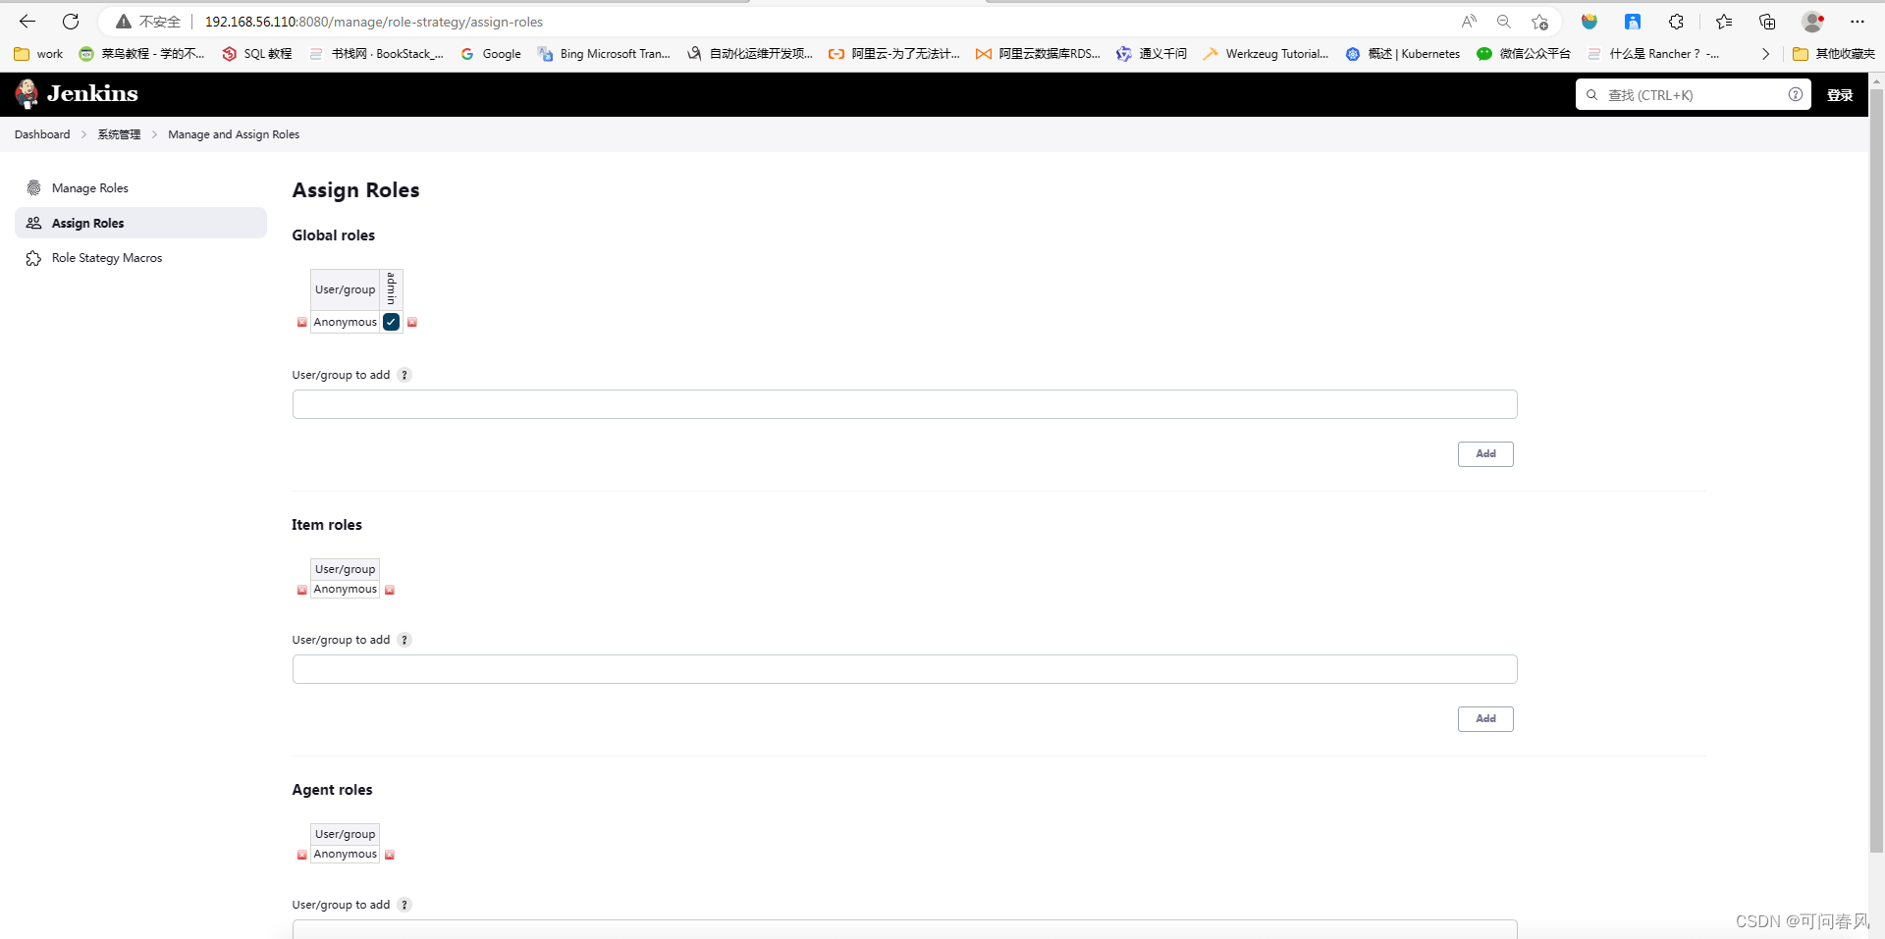Go to Dashboard breadcrumb
This screenshot has height=939, width=1885.
[42, 134]
